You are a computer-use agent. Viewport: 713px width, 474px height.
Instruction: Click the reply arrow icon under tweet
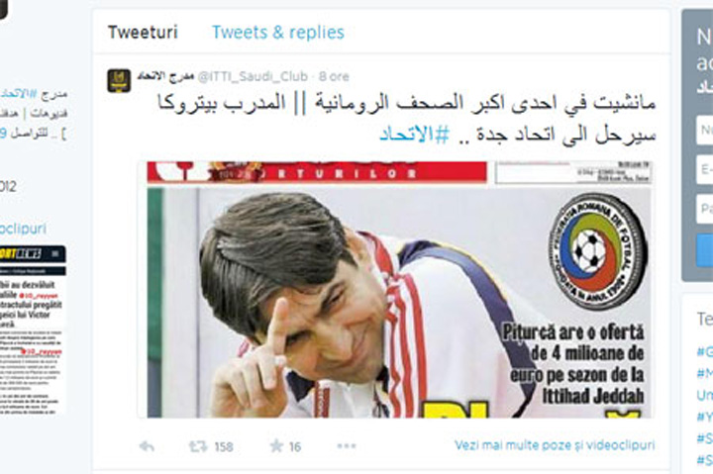point(147,446)
